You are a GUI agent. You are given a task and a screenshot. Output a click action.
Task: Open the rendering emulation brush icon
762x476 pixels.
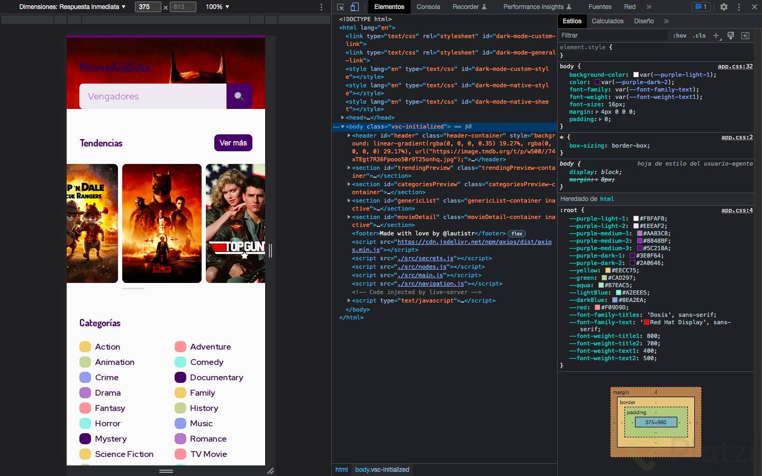click(x=731, y=35)
